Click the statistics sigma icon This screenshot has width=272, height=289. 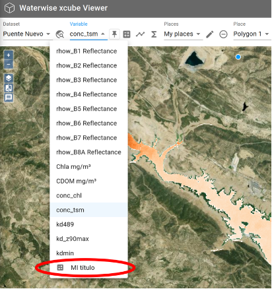pos(154,34)
